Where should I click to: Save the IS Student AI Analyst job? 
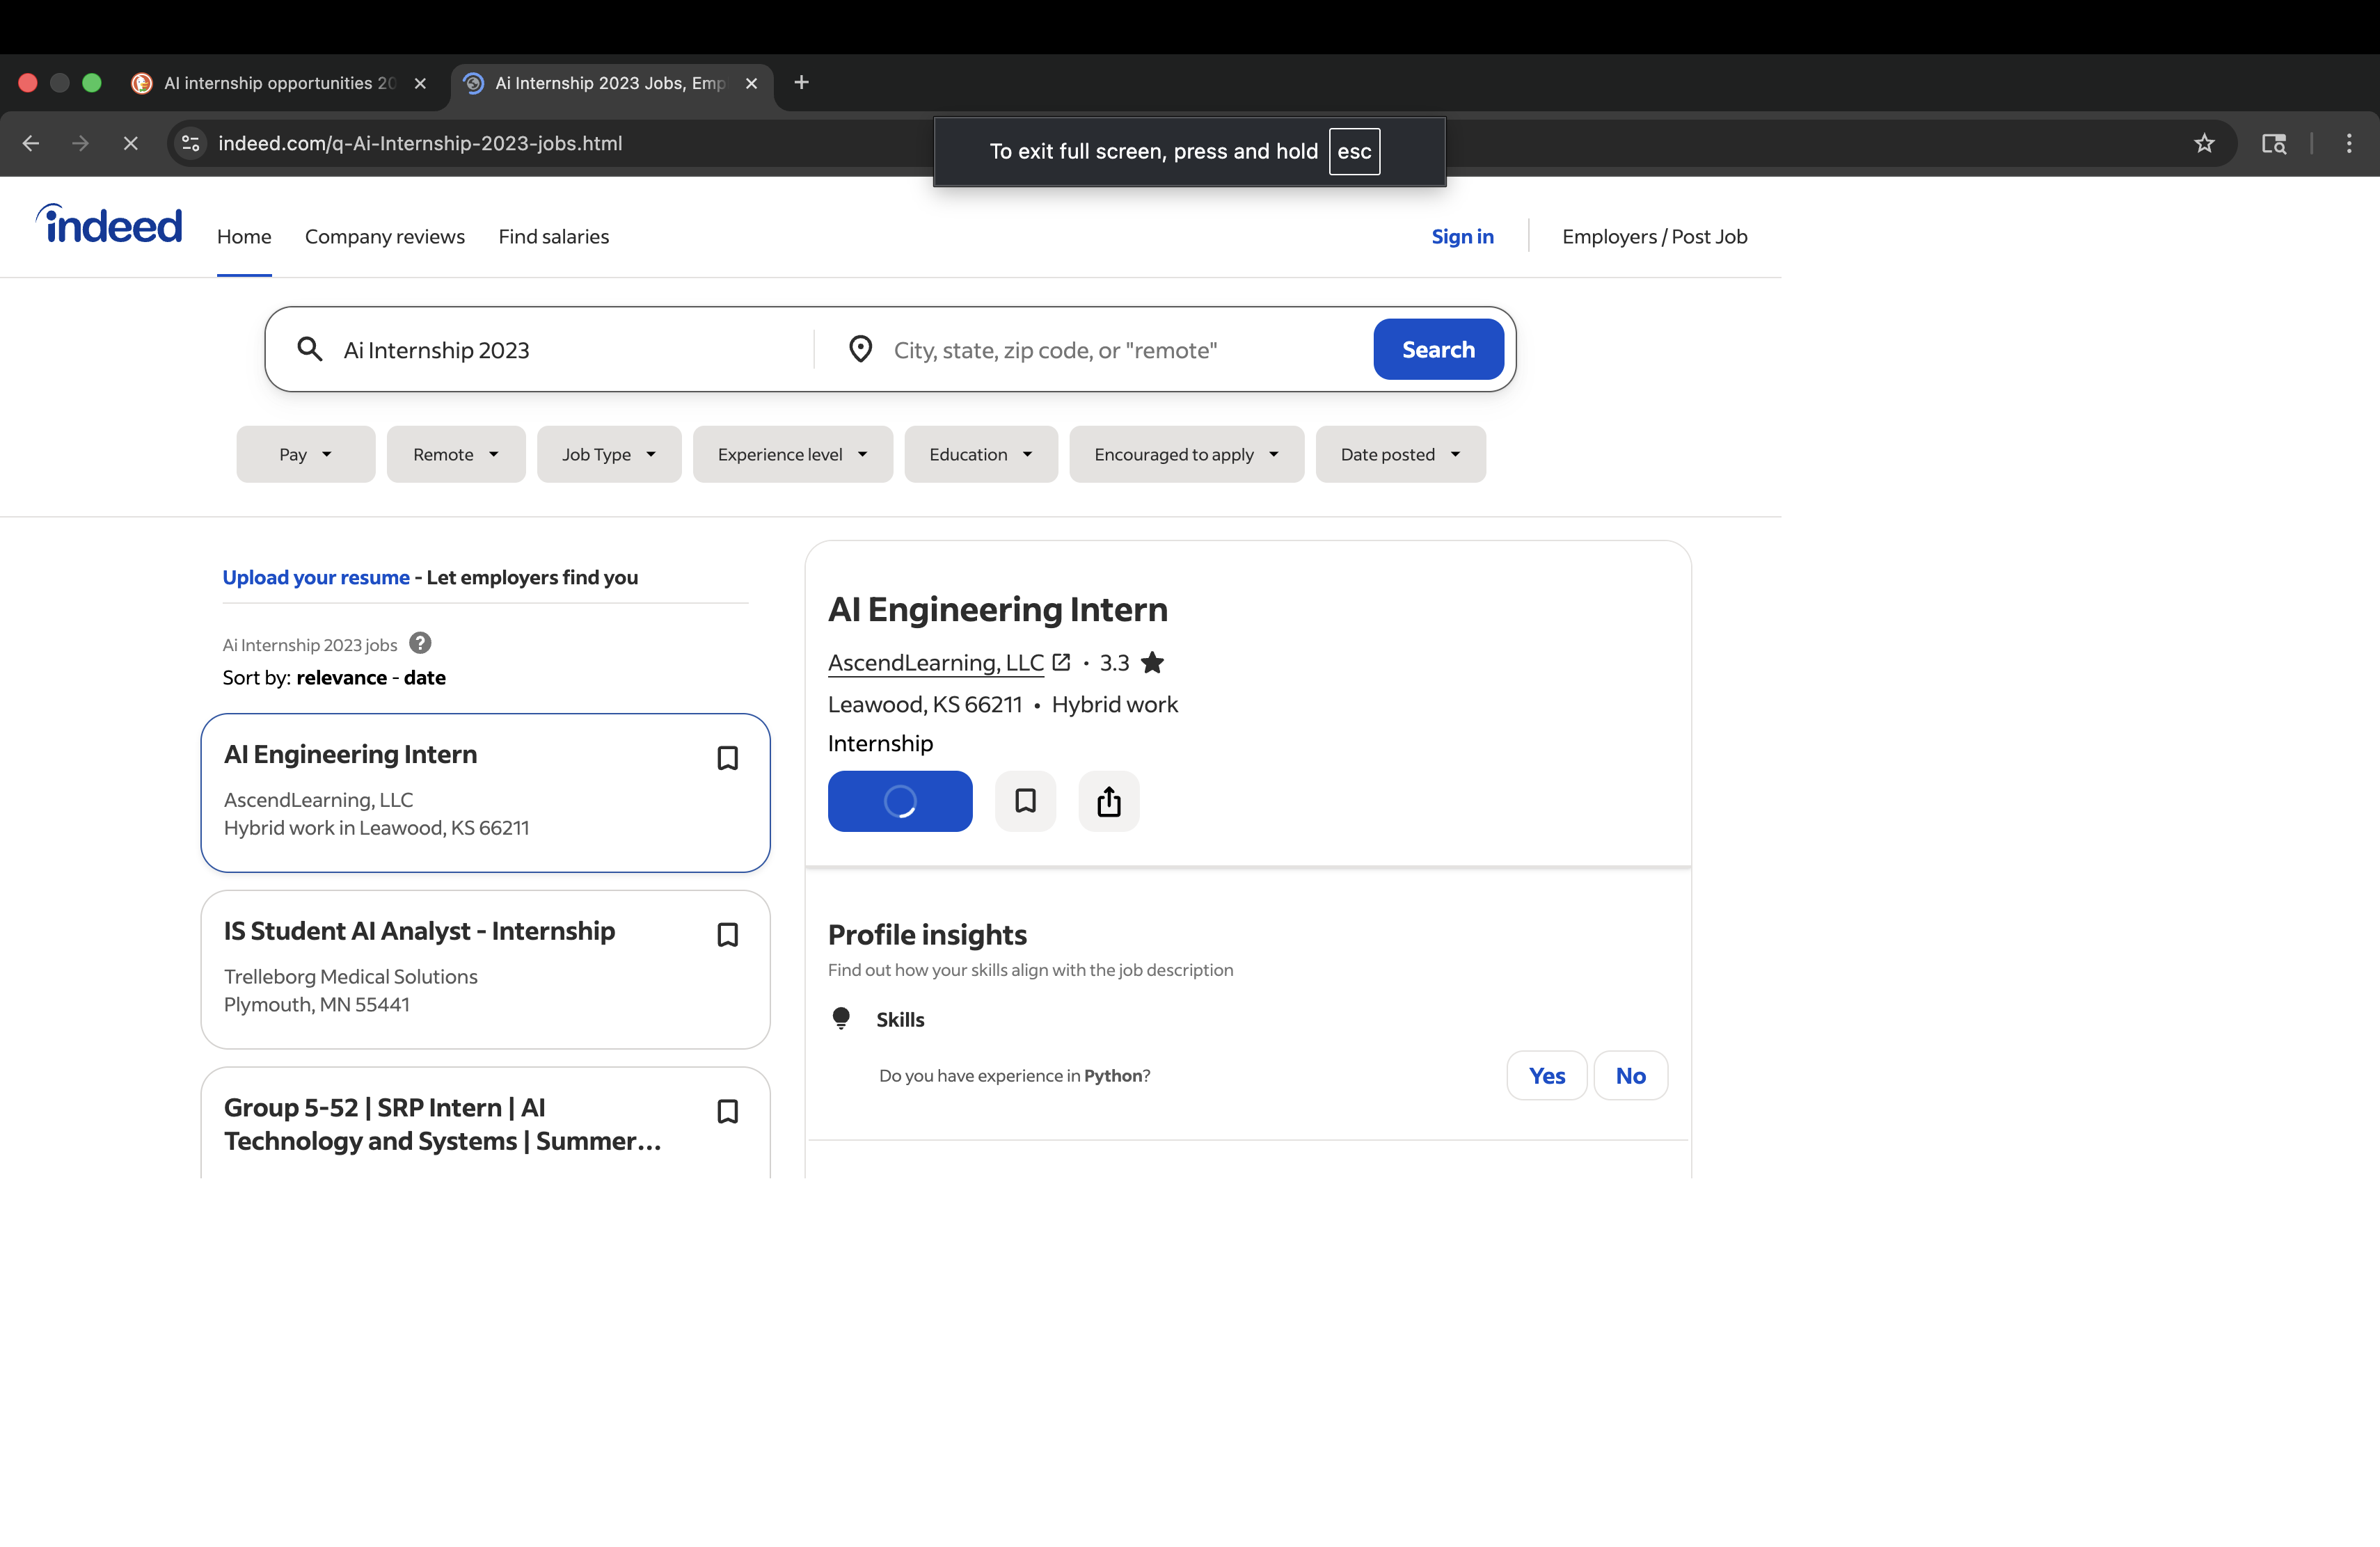[x=727, y=936]
